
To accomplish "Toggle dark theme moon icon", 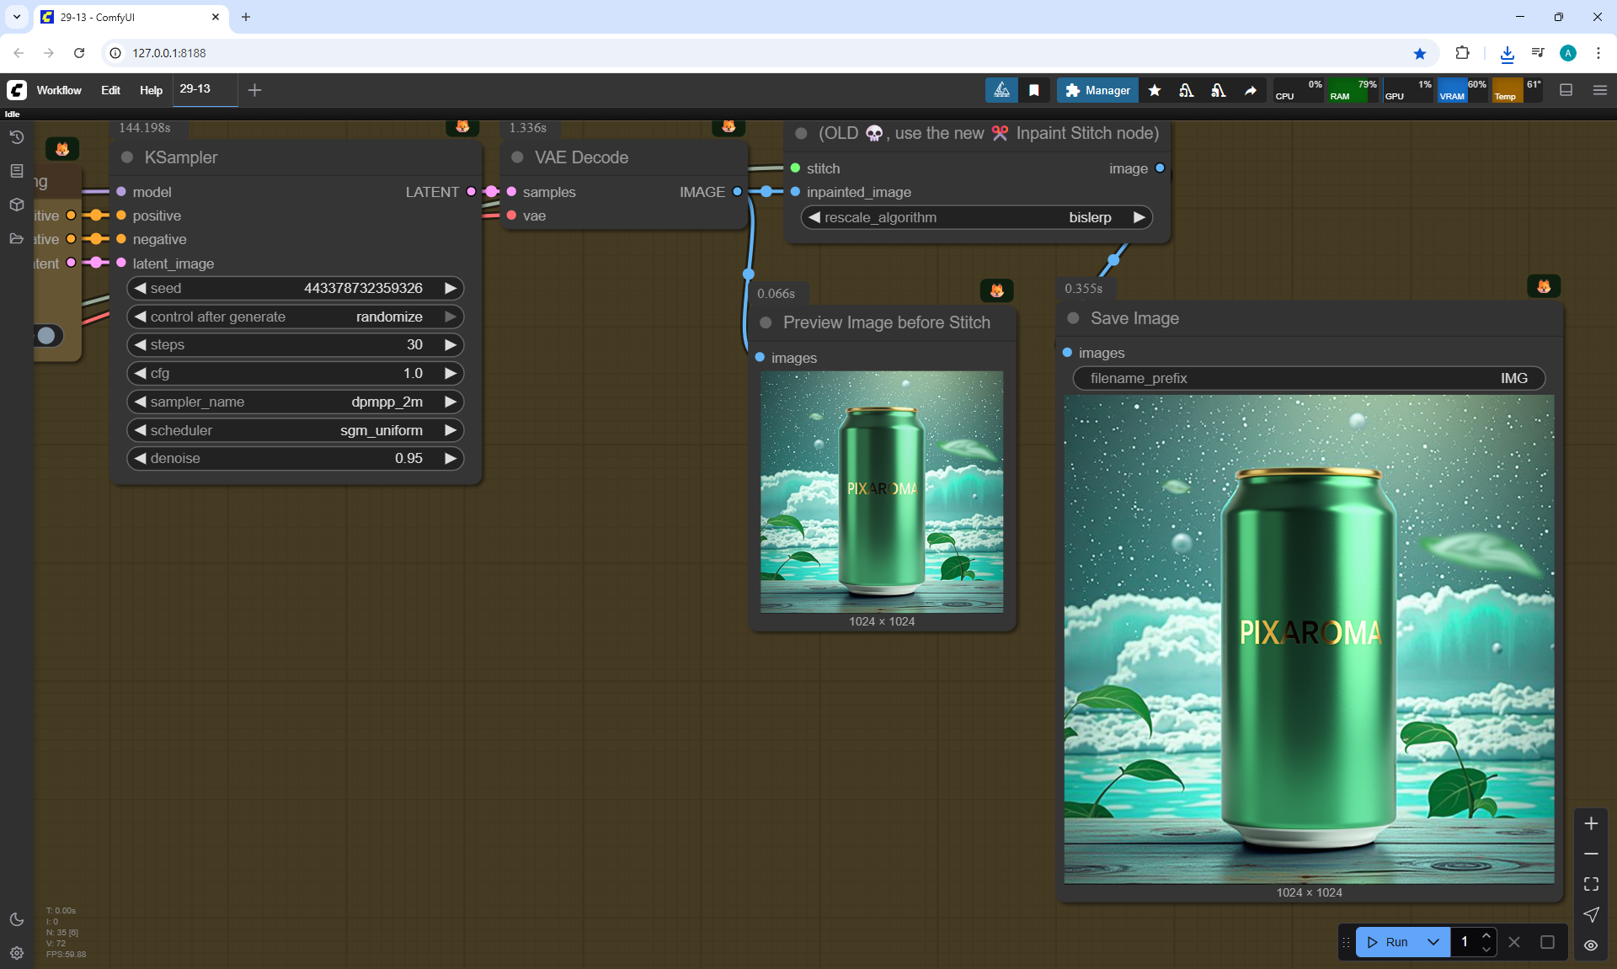I will pos(16,919).
